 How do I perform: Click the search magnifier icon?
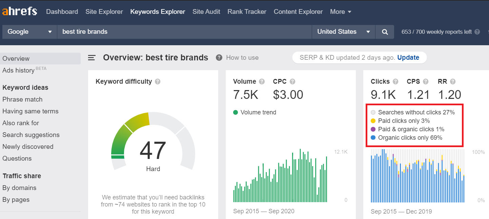coord(385,32)
